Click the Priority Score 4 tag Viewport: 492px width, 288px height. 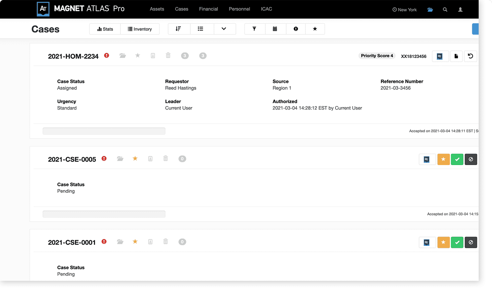pos(377,55)
